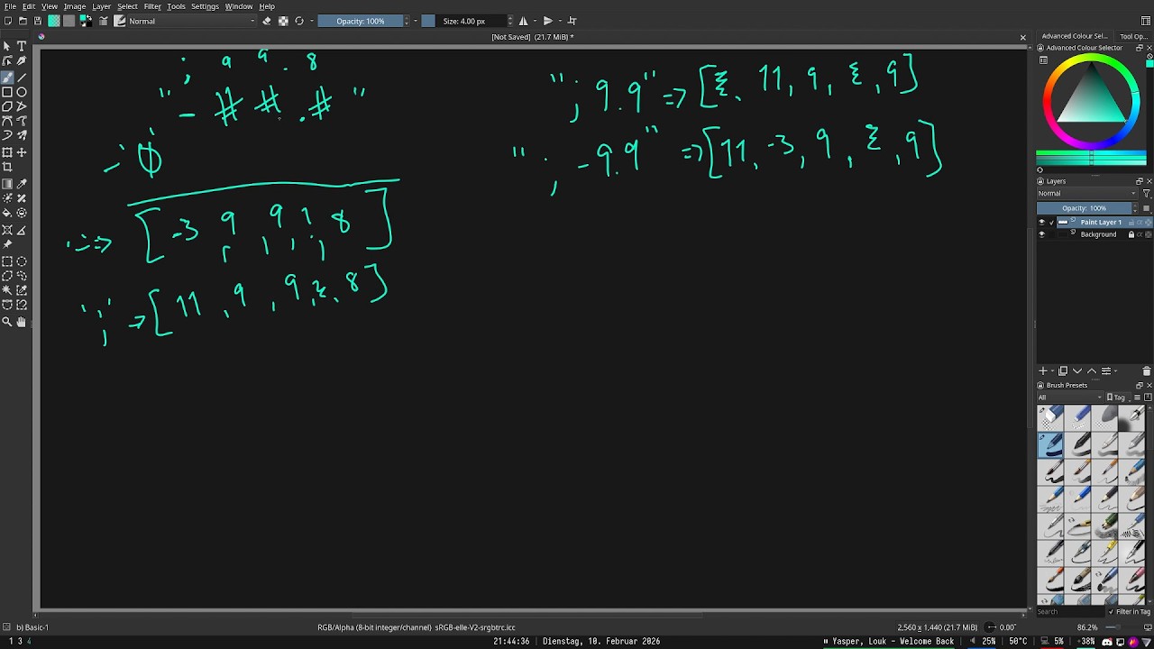
Task: Select the Pan hand tool
Action: [22, 321]
